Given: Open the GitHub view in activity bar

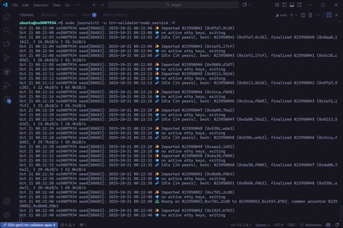Looking at the screenshot, I should 7,71.
